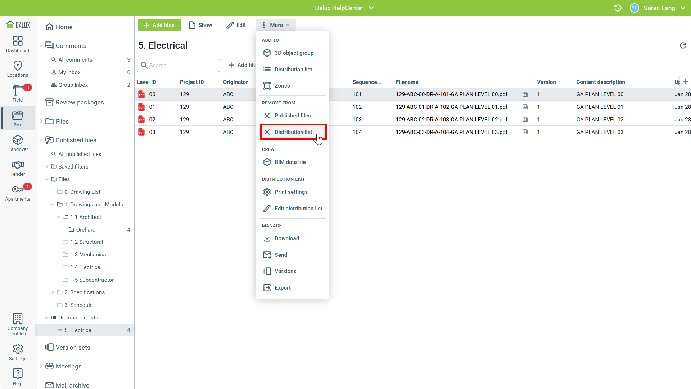Image resolution: width=691 pixels, height=389 pixels.
Task: Open the Field module in sidebar
Action: 17,93
